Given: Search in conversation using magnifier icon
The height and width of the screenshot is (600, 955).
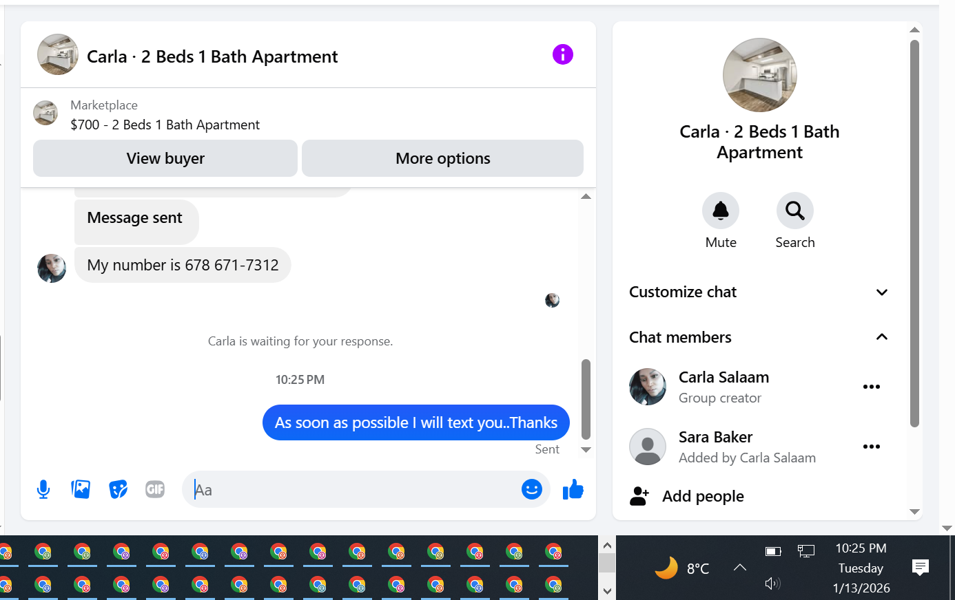Looking at the screenshot, I should click(795, 211).
